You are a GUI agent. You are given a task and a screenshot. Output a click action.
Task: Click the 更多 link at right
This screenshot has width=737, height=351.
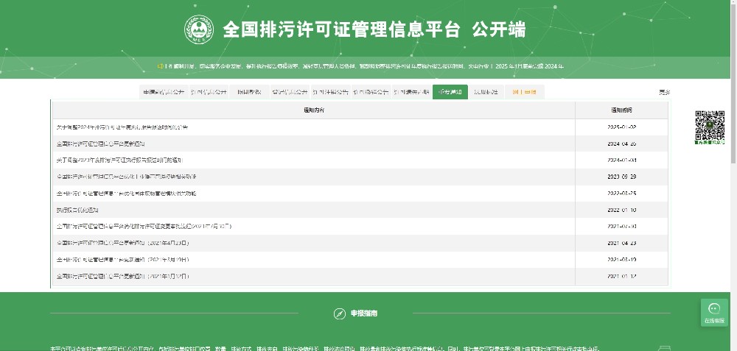pyautogui.click(x=664, y=92)
